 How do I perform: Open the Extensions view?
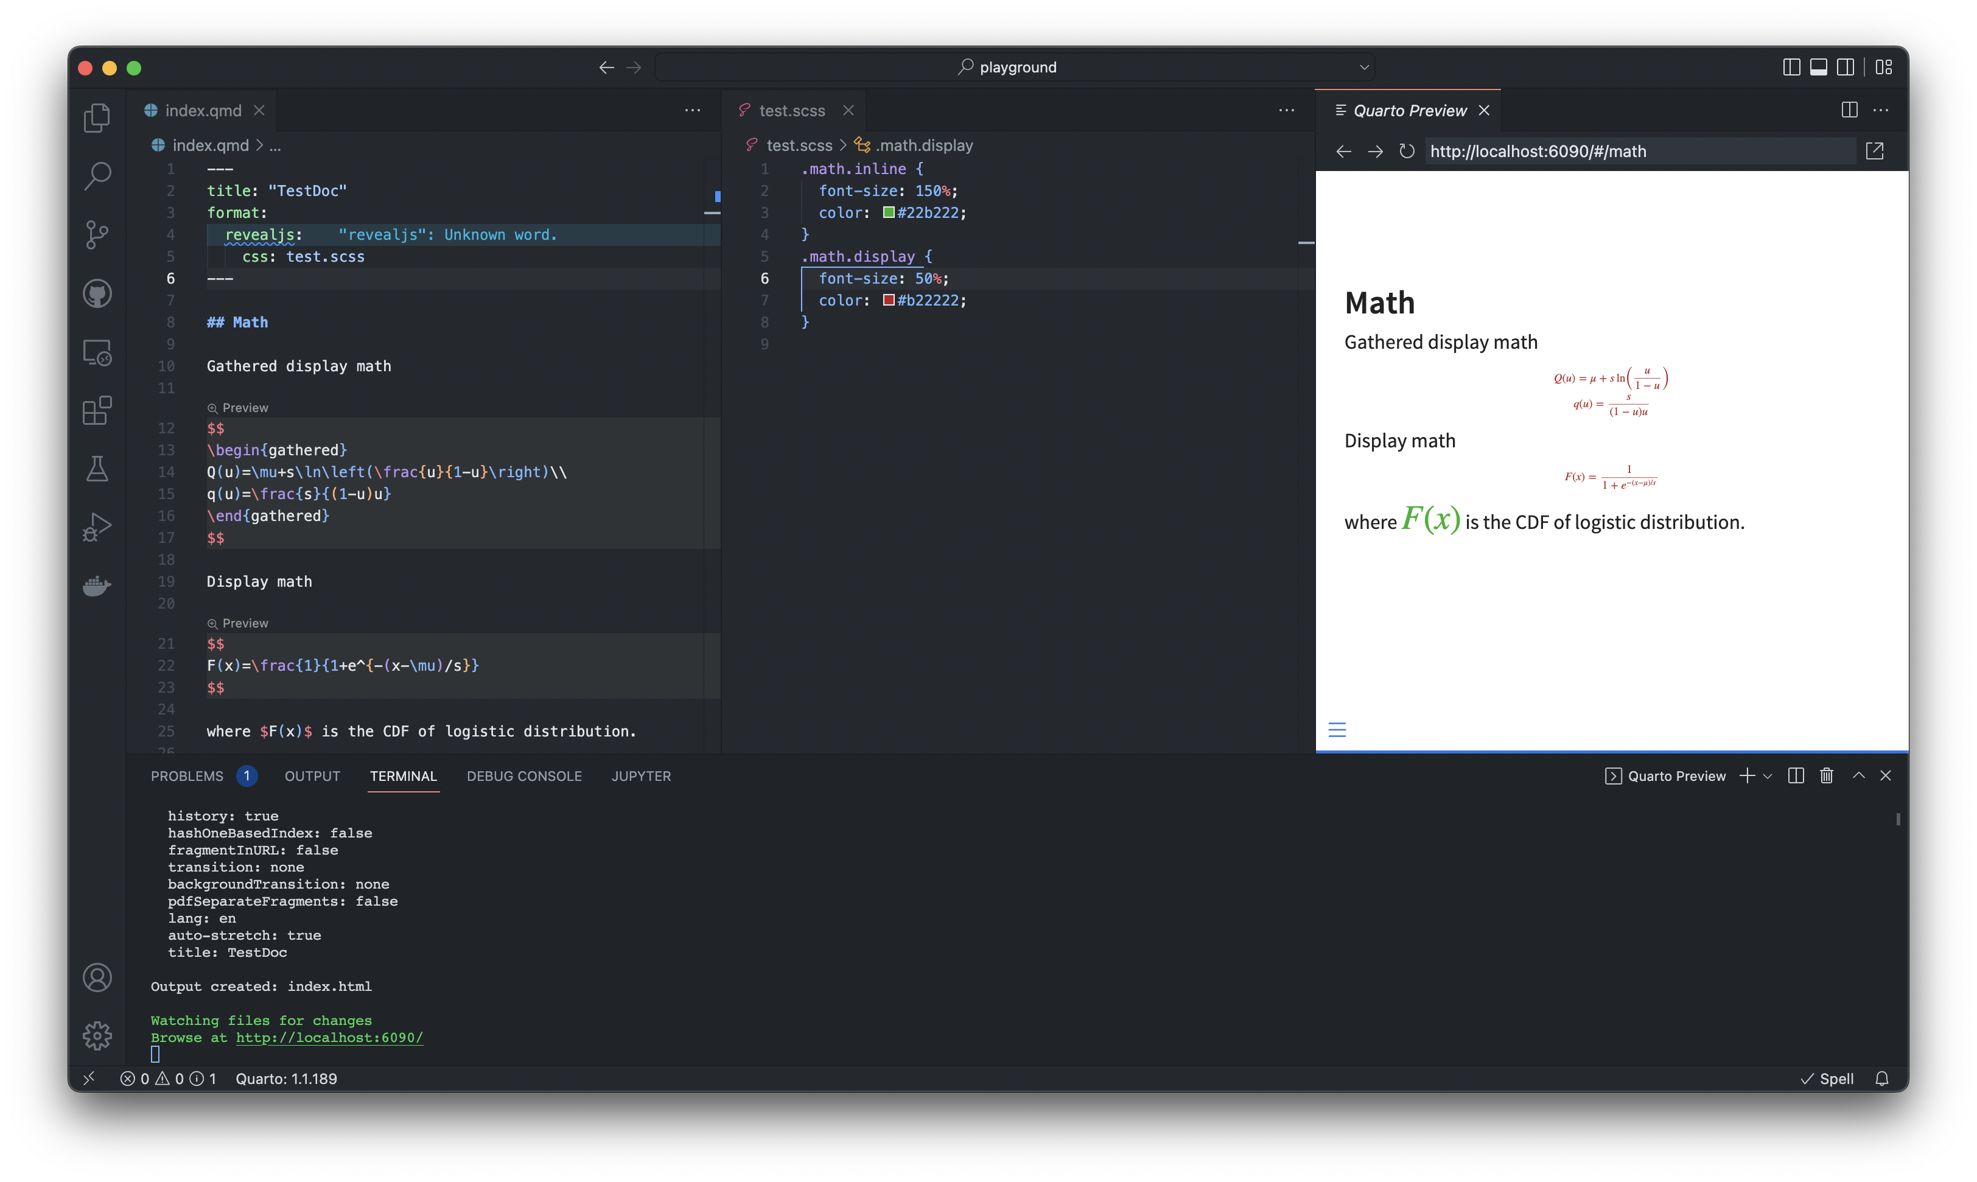[x=97, y=411]
